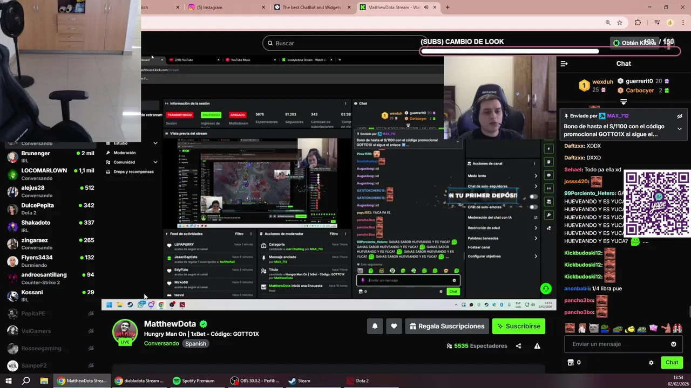Open Flyers3434 channel in sidebar
691x388 pixels.
[51, 261]
